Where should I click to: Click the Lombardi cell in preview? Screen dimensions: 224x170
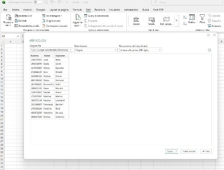62,100
